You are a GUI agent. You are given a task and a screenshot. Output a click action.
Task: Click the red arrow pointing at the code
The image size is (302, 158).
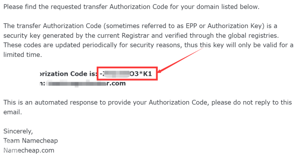tap(180, 60)
